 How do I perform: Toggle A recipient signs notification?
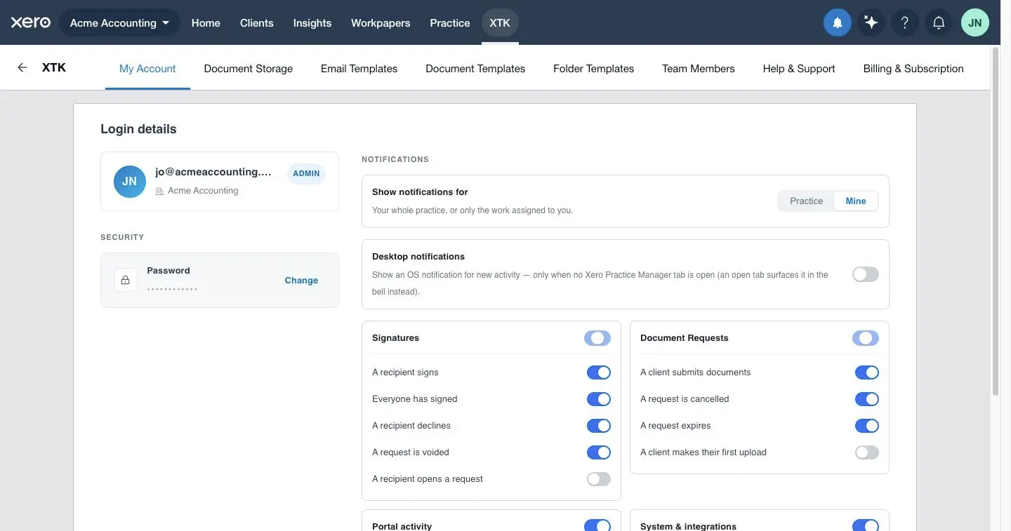599,372
